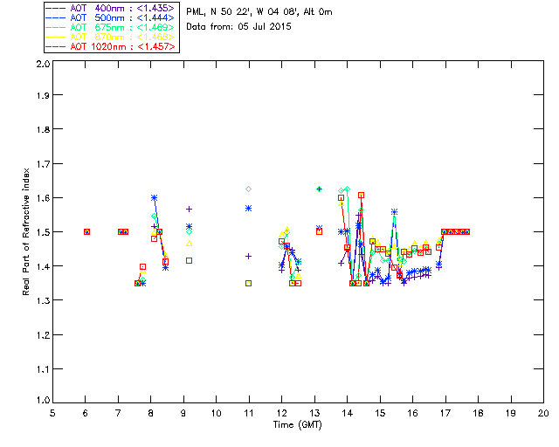
Task: Click the 'Time (GMT)' axis label
Action: (x=297, y=425)
